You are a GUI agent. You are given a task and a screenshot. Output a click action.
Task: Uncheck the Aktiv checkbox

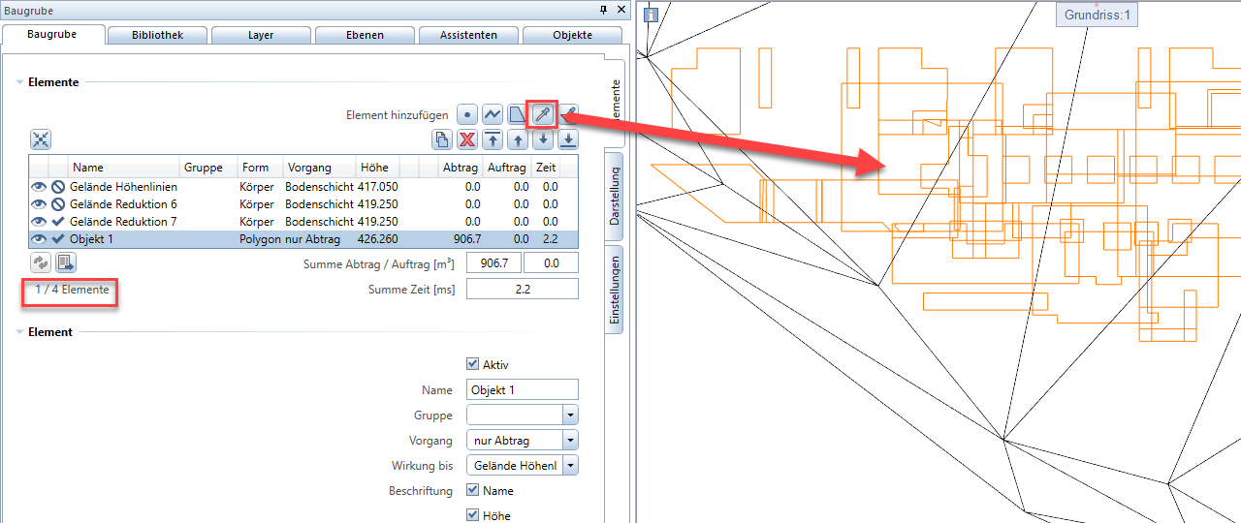click(472, 364)
